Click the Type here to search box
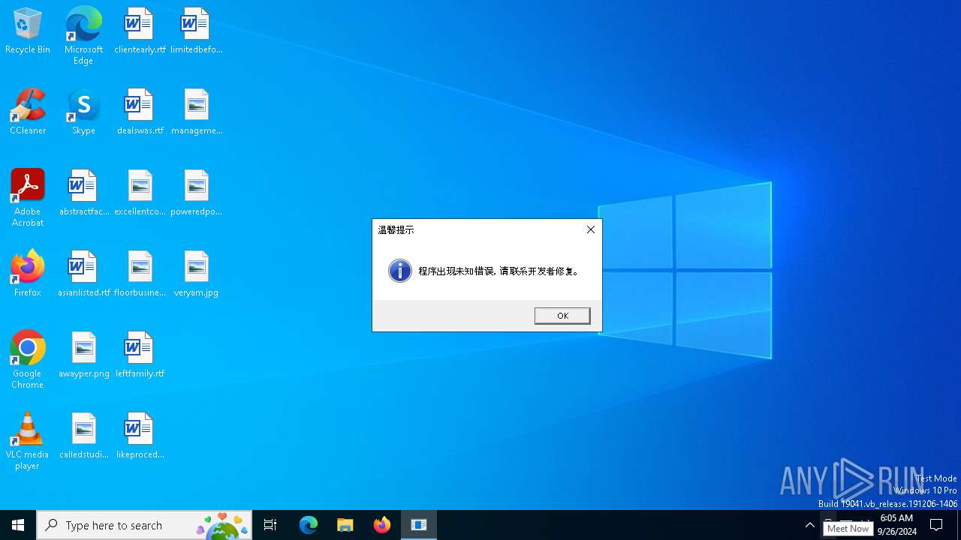The width and height of the screenshot is (961, 540). [x=144, y=525]
